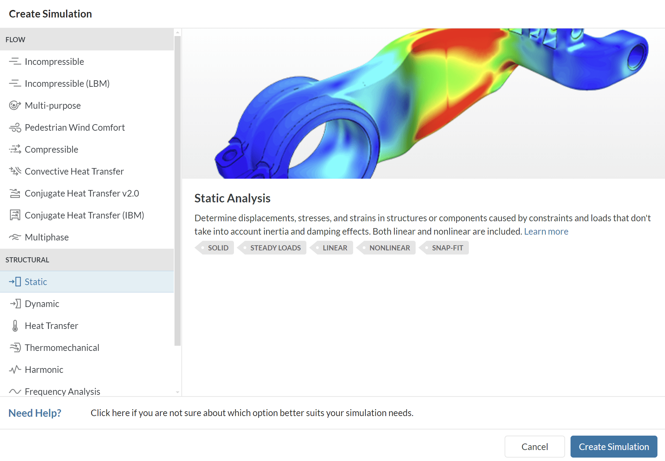Click the scroll down arrow in list
Viewport: 665px width, 461px height.
click(x=178, y=392)
